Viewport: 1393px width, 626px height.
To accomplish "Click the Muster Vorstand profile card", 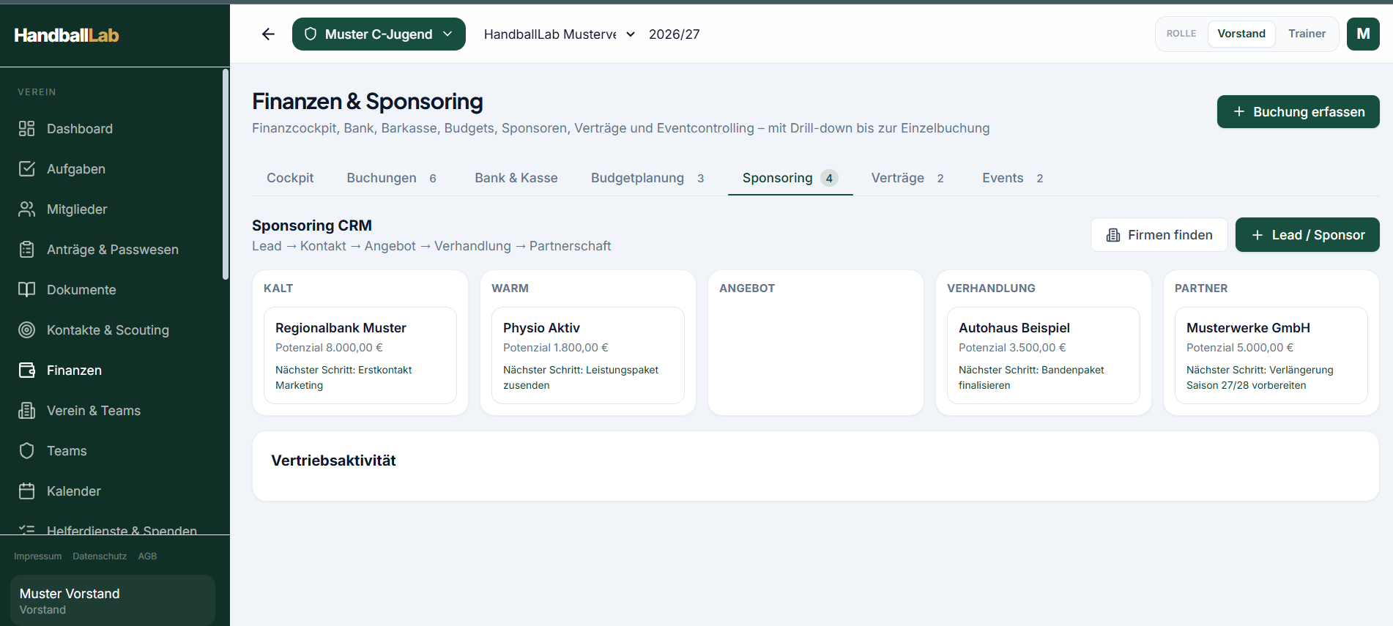I will (113, 600).
